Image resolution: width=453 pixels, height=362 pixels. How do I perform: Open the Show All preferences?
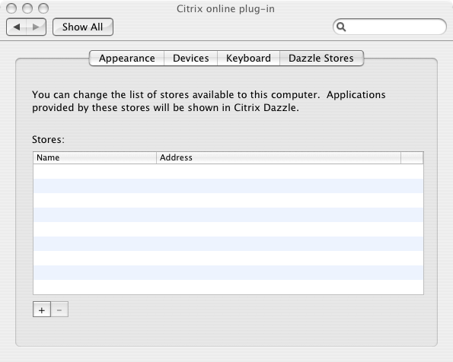(x=83, y=27)
